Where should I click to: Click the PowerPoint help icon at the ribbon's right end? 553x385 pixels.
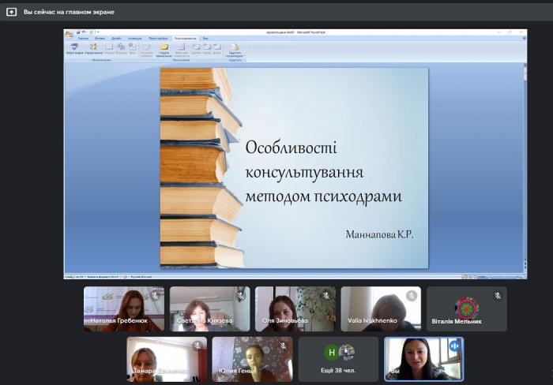click(524, 38)
